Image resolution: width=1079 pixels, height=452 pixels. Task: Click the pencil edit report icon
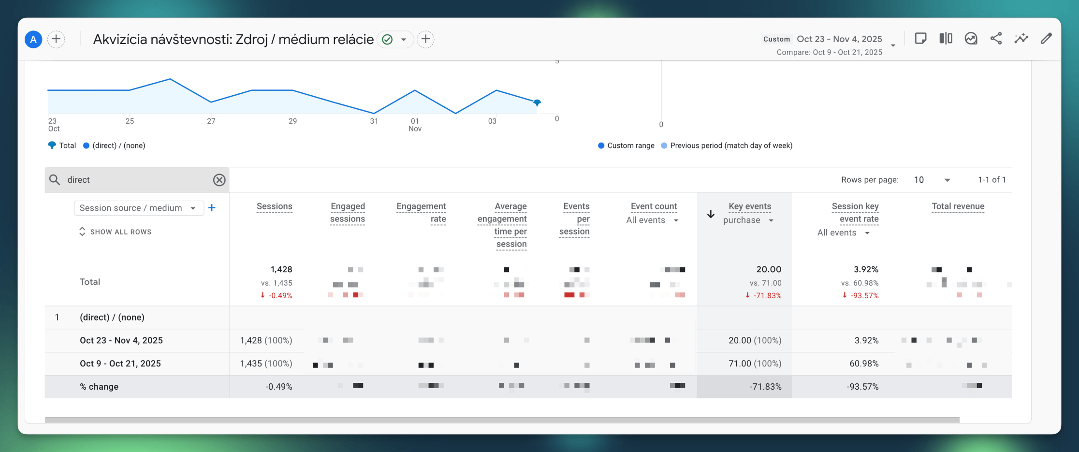1046,39
